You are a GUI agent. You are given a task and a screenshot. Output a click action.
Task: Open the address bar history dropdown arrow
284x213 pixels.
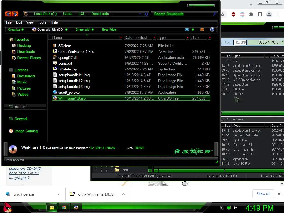(140, 14)
